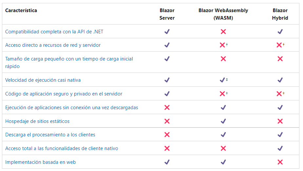Click Blazor Hybrid checkmark in 'Velocidad de ejecución' row
The width and height of the screenshot is (303, 171).
point(280,80)
